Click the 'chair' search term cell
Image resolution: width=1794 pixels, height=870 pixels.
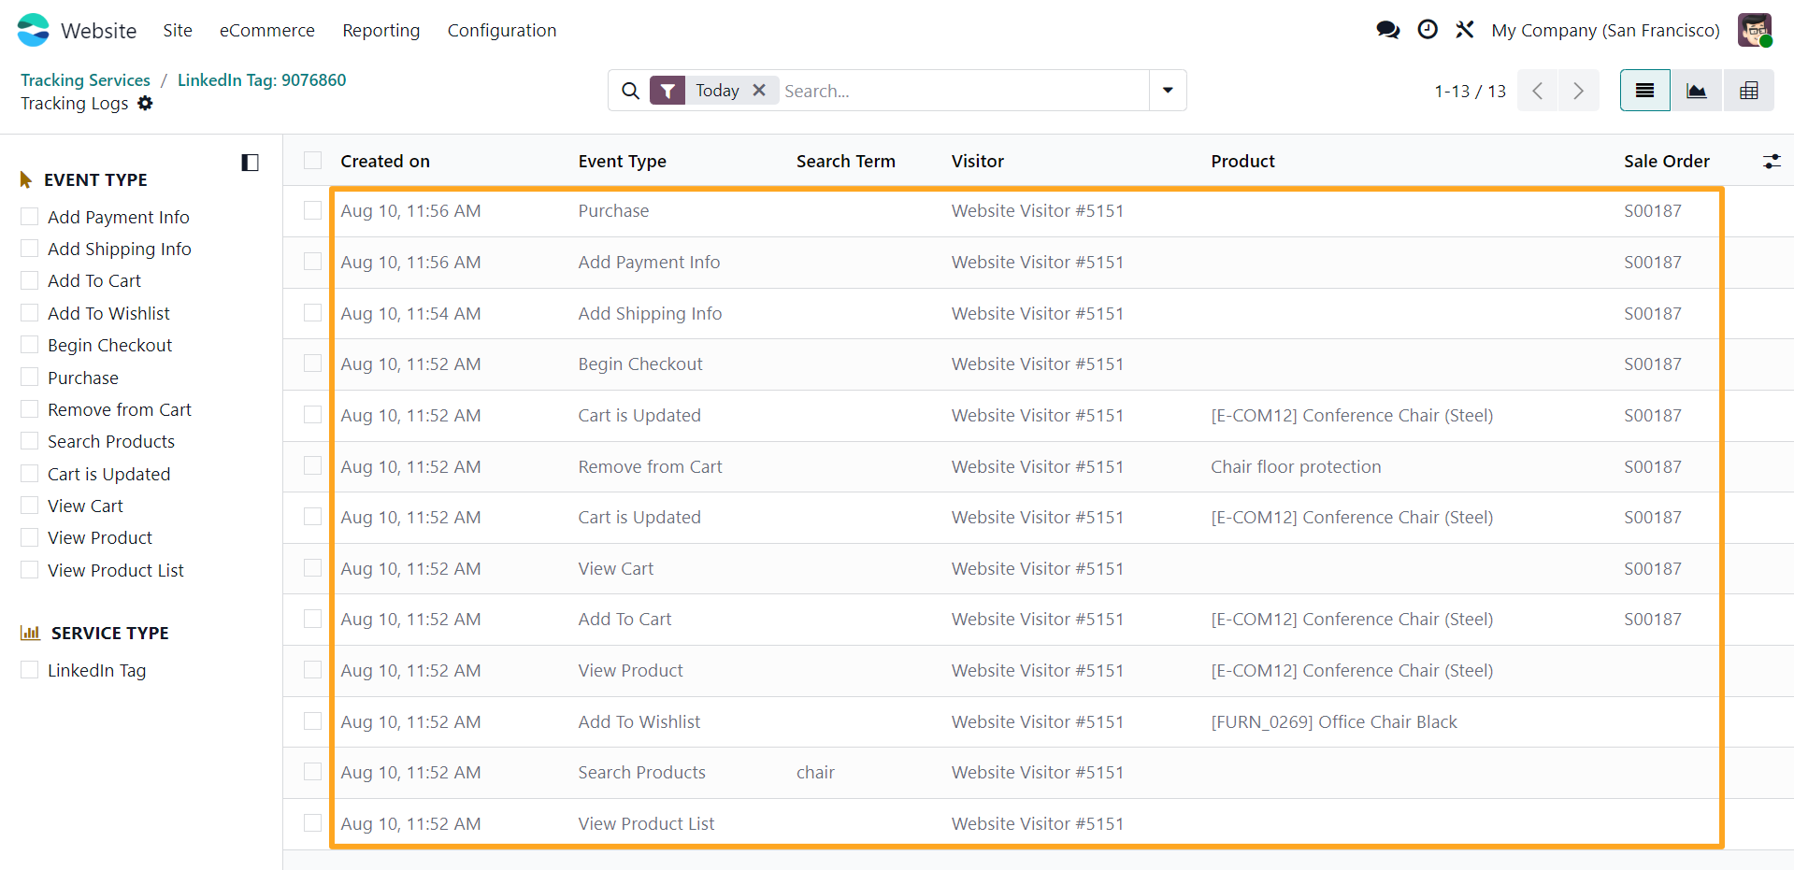click(815, 772)
